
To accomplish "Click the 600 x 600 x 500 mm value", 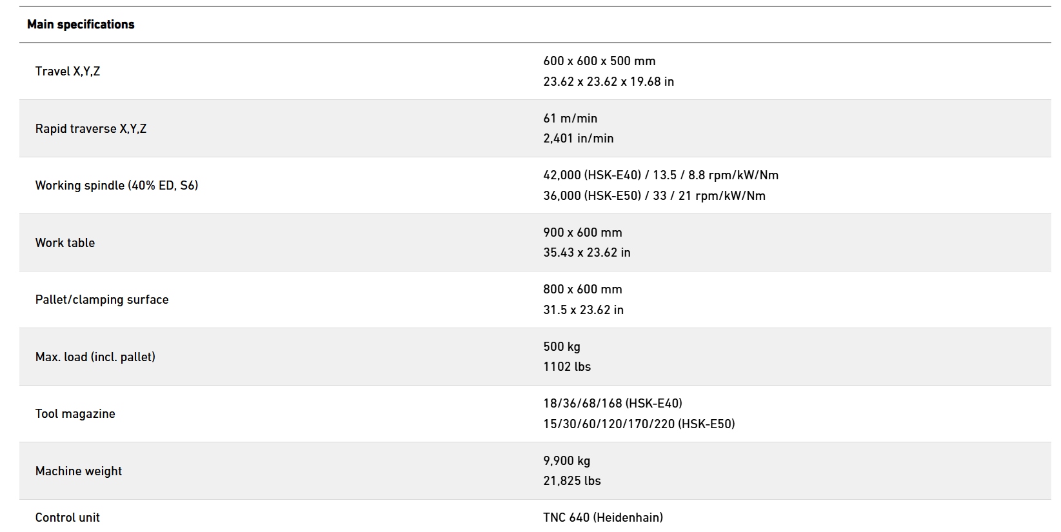I will (x=599, y=61).
